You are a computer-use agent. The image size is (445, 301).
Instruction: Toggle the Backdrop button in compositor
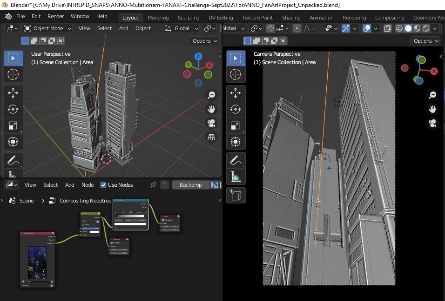[x=190, y=185]
